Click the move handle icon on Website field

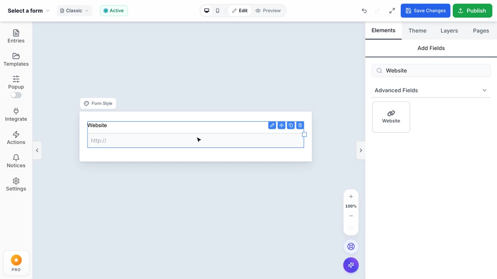tap(282, 125)
